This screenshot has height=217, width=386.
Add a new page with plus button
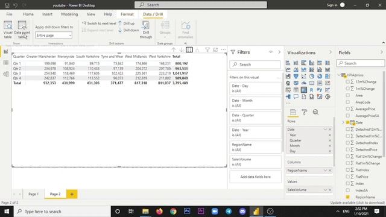(x=72, y=194)
